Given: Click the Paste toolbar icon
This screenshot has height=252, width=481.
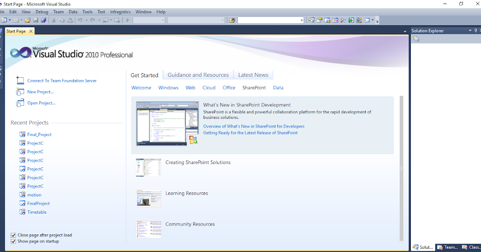Looking at the screenshot, I should click(70, 20).
